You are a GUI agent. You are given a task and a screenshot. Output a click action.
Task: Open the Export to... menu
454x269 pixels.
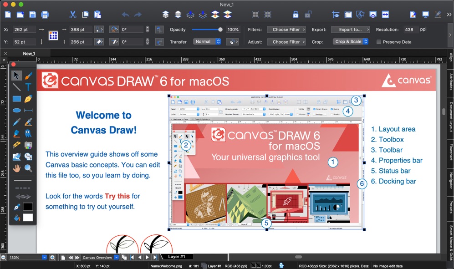[350, 30]
